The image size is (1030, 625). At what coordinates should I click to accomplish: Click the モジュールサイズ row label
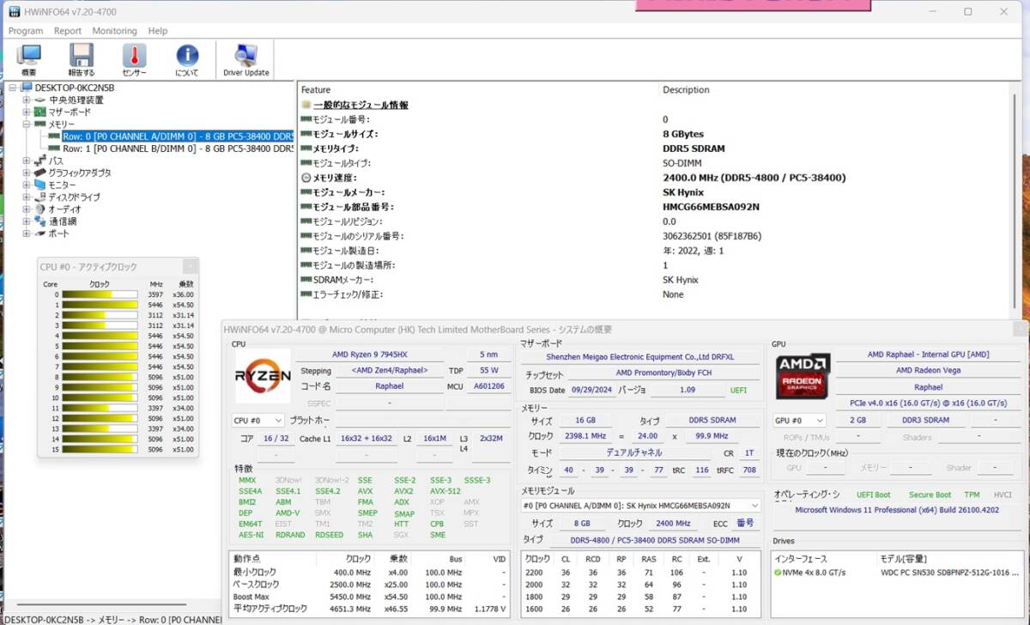(x=345, y=134)
